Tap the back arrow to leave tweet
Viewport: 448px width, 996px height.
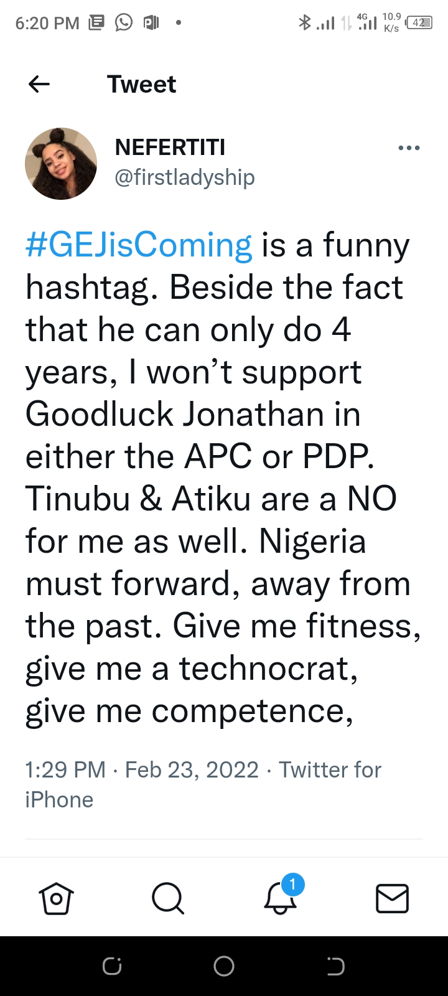tap(39, 84)
